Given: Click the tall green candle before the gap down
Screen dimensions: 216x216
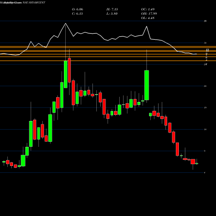Looking at the screenshot, I should pos(146,85).
